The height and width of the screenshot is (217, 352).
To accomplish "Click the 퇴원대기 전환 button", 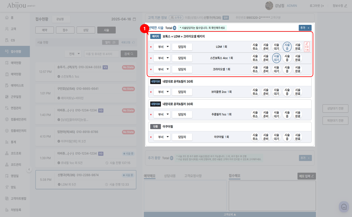I will point(335,121).
